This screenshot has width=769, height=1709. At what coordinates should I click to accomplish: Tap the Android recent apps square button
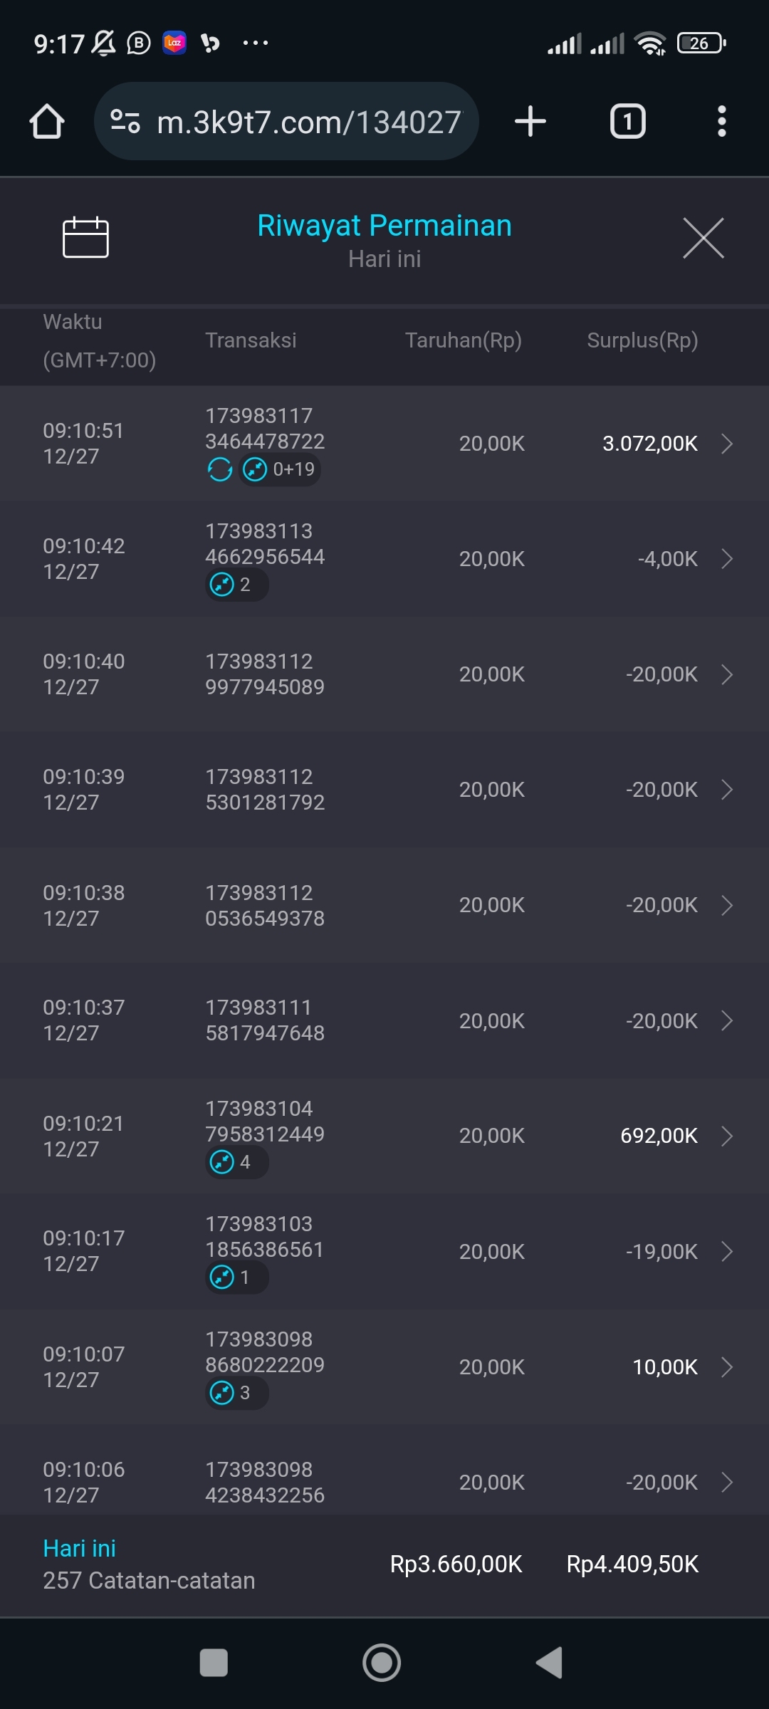coord(214,1663)
